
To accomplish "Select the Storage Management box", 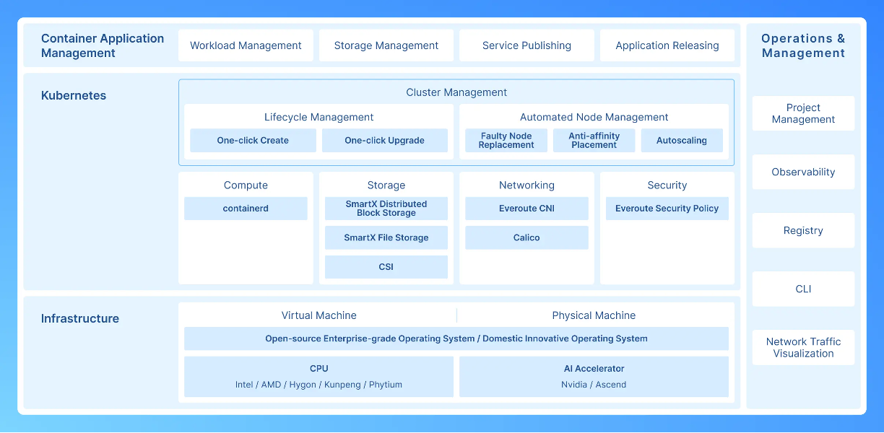I will (386, 45).
